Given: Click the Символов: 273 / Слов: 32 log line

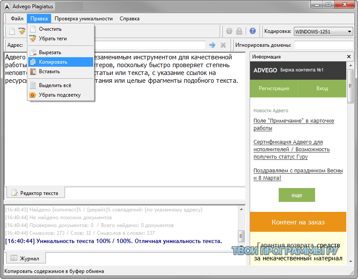Looking at the screenshot, I should [80, 233].
